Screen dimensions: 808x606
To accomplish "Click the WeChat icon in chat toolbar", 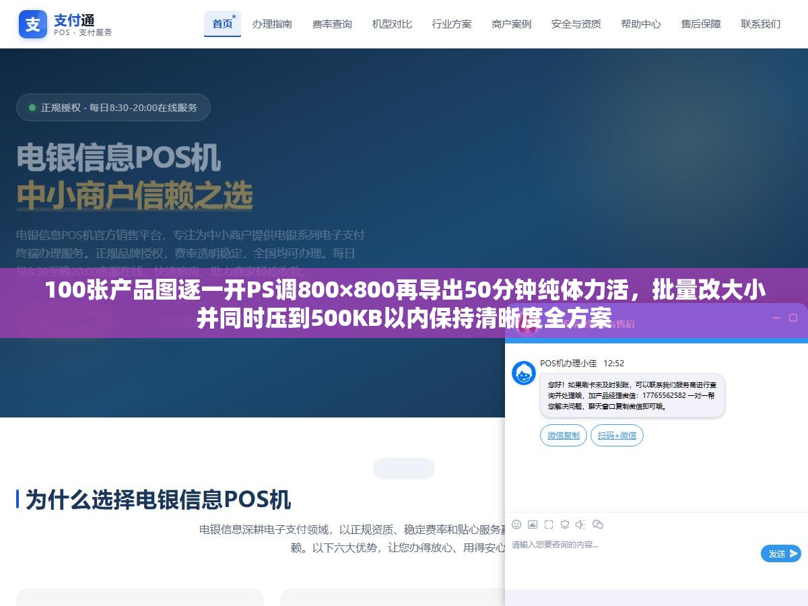I will point(597,525).
